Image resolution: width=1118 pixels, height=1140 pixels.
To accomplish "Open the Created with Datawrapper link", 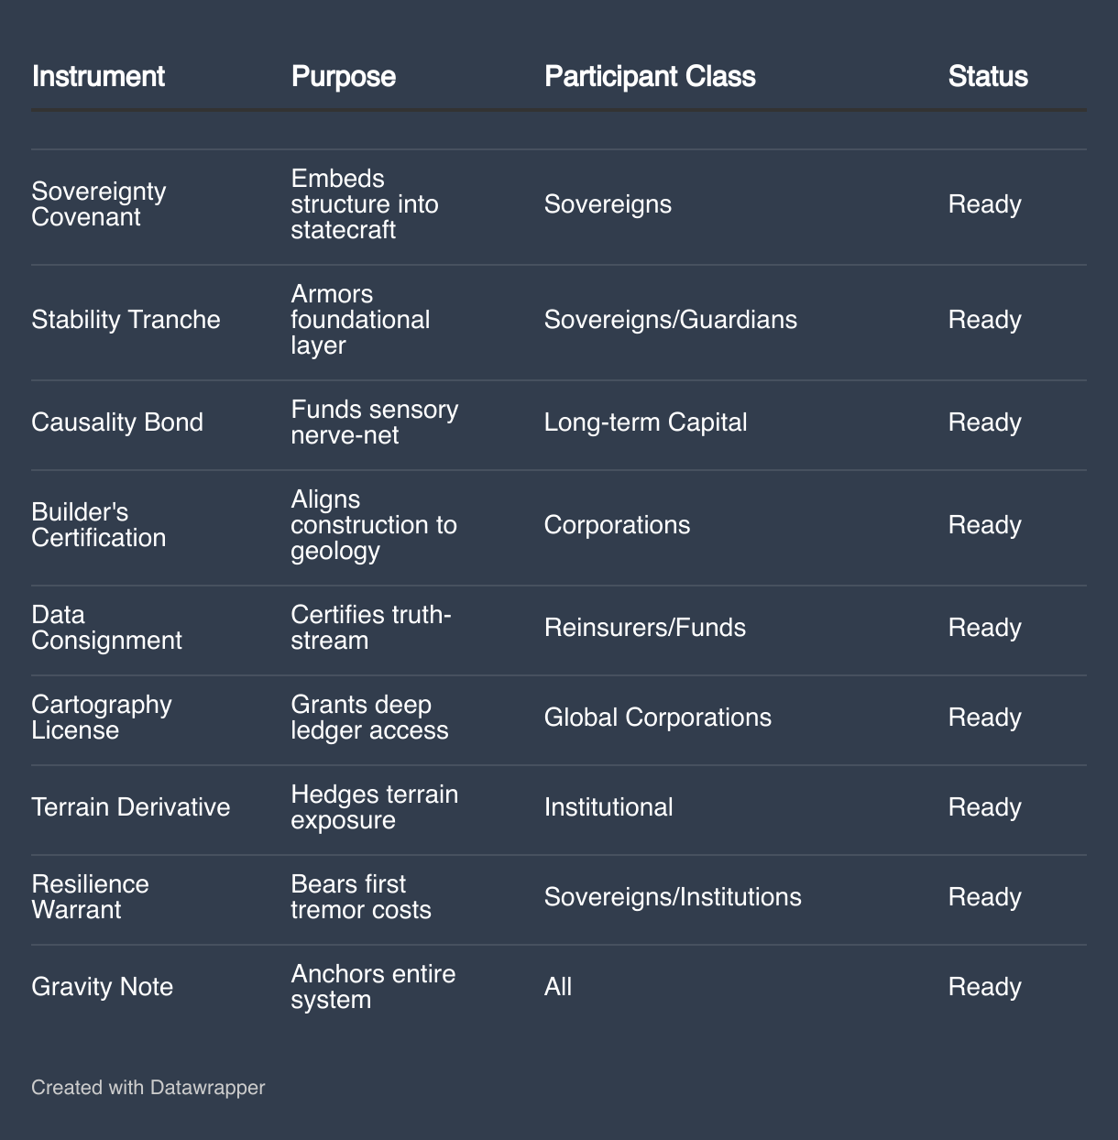I will pos(148,1088).
